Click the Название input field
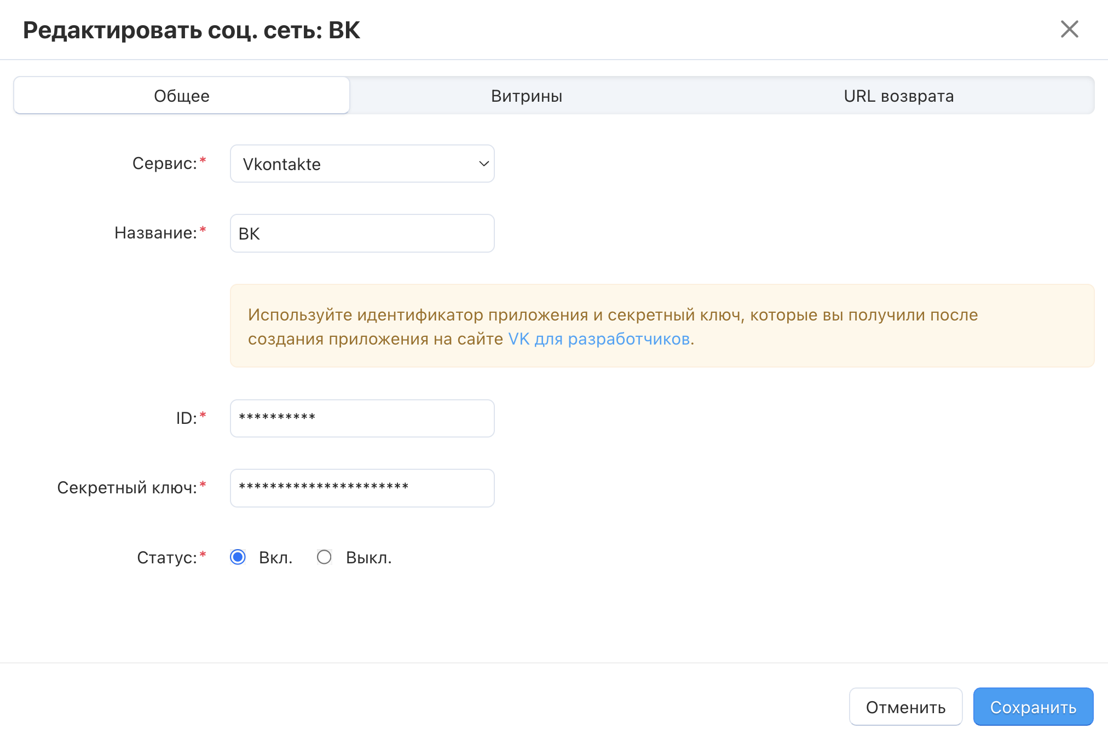Screen dimensions: 1108x746 (x=362, y=234)
